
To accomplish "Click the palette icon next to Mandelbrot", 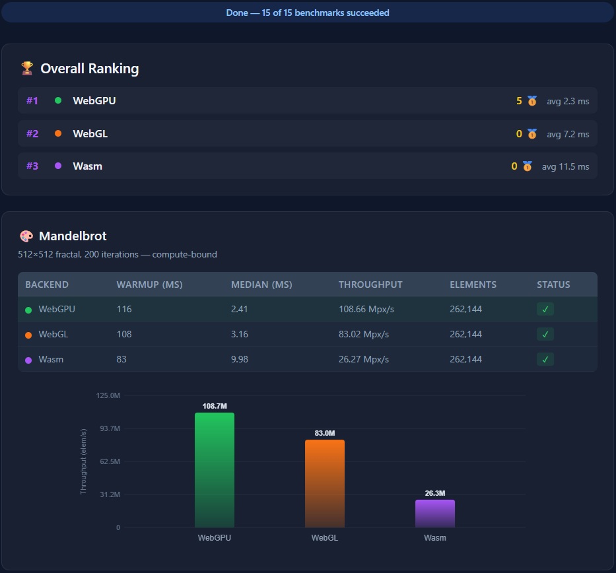I will click(27, 236).
